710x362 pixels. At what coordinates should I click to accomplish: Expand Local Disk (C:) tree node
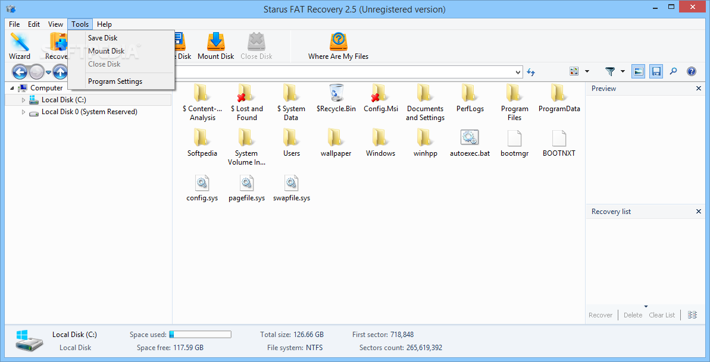click(x=24, y=100)
